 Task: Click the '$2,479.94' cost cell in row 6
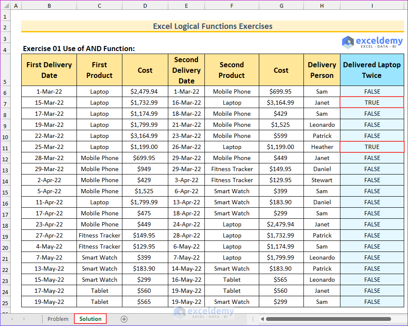point(145,92)
